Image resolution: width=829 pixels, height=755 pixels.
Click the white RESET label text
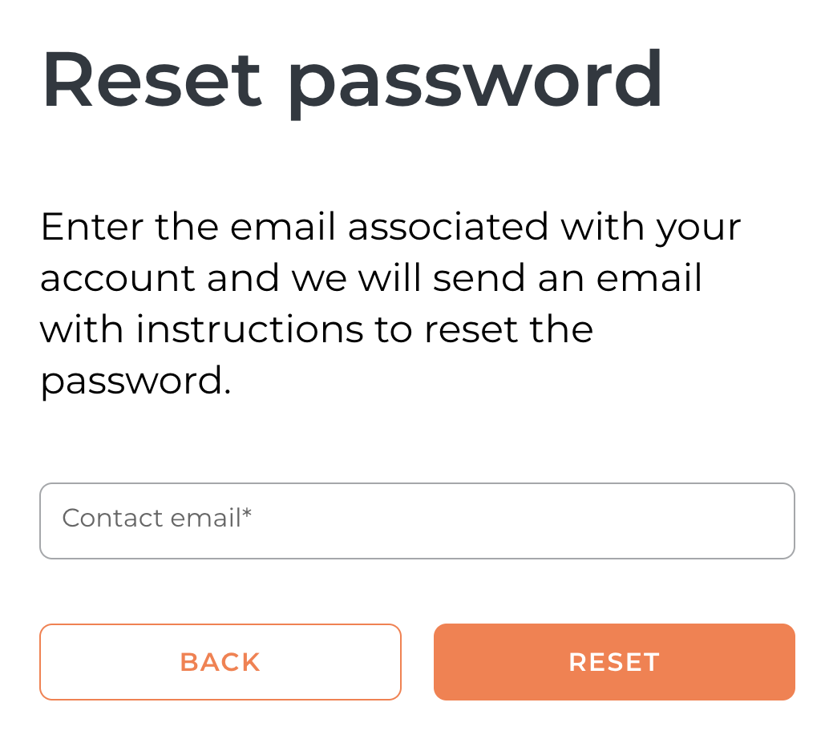(x=614, y=662)
